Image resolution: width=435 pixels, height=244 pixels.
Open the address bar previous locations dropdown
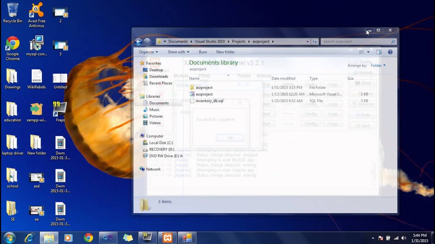(x=308, y=42)
